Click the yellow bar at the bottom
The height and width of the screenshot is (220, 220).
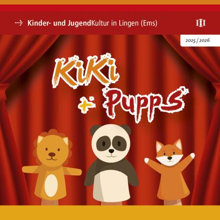[x=110, y=213]
